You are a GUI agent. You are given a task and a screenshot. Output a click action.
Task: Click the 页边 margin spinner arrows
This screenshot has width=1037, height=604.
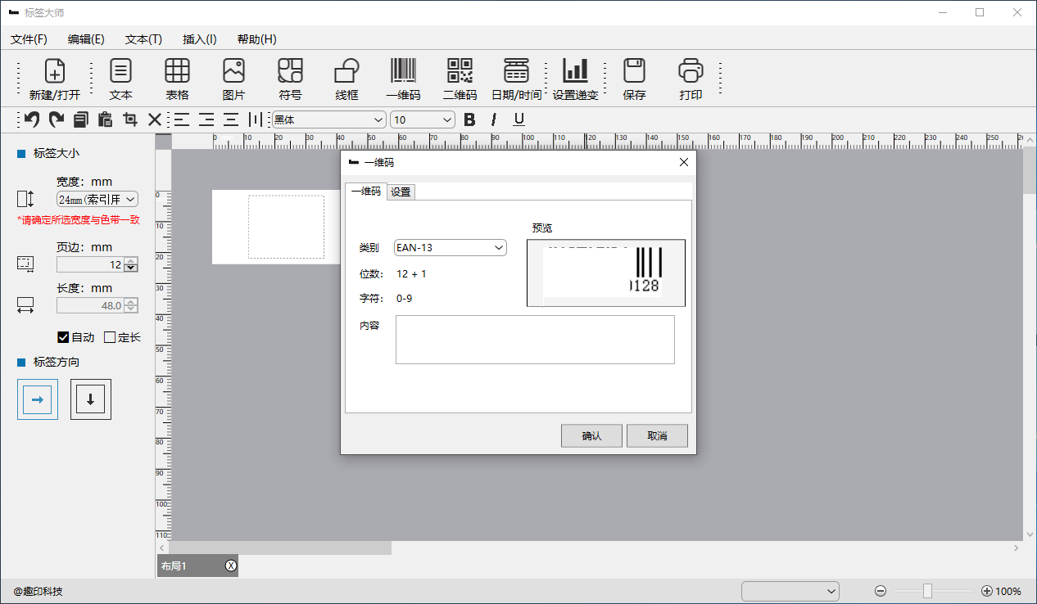coord(131,264)
